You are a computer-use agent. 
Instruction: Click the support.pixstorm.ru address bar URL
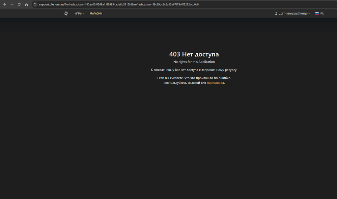119,4
